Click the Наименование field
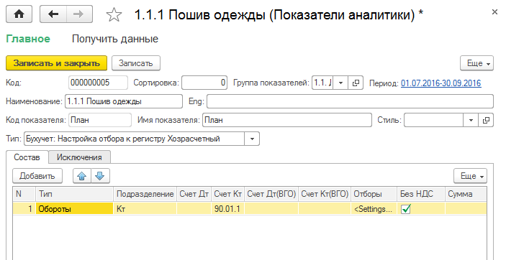Screen dimensions: 506x260 pos(124,101)
